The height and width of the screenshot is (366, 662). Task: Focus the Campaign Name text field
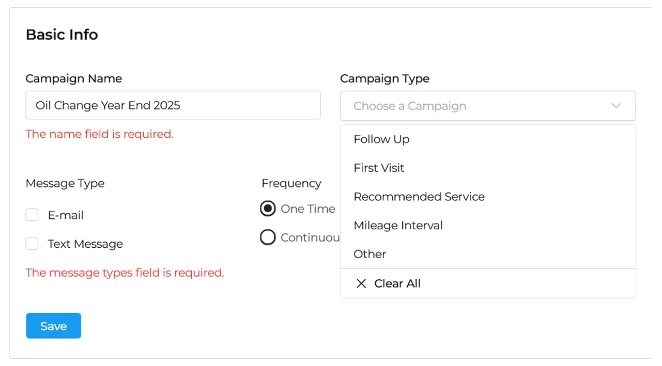tap(173, 105)
